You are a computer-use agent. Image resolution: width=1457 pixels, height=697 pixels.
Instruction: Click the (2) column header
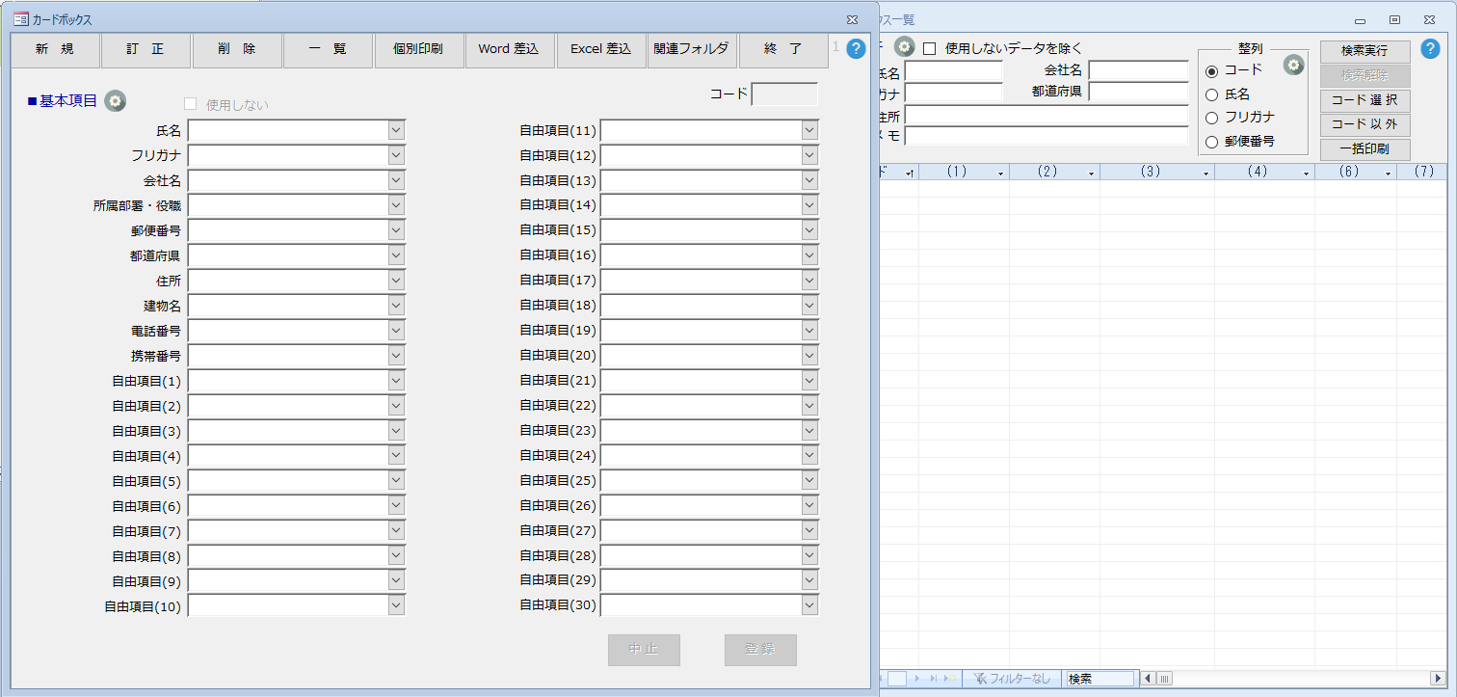[x=1054, y=173]
